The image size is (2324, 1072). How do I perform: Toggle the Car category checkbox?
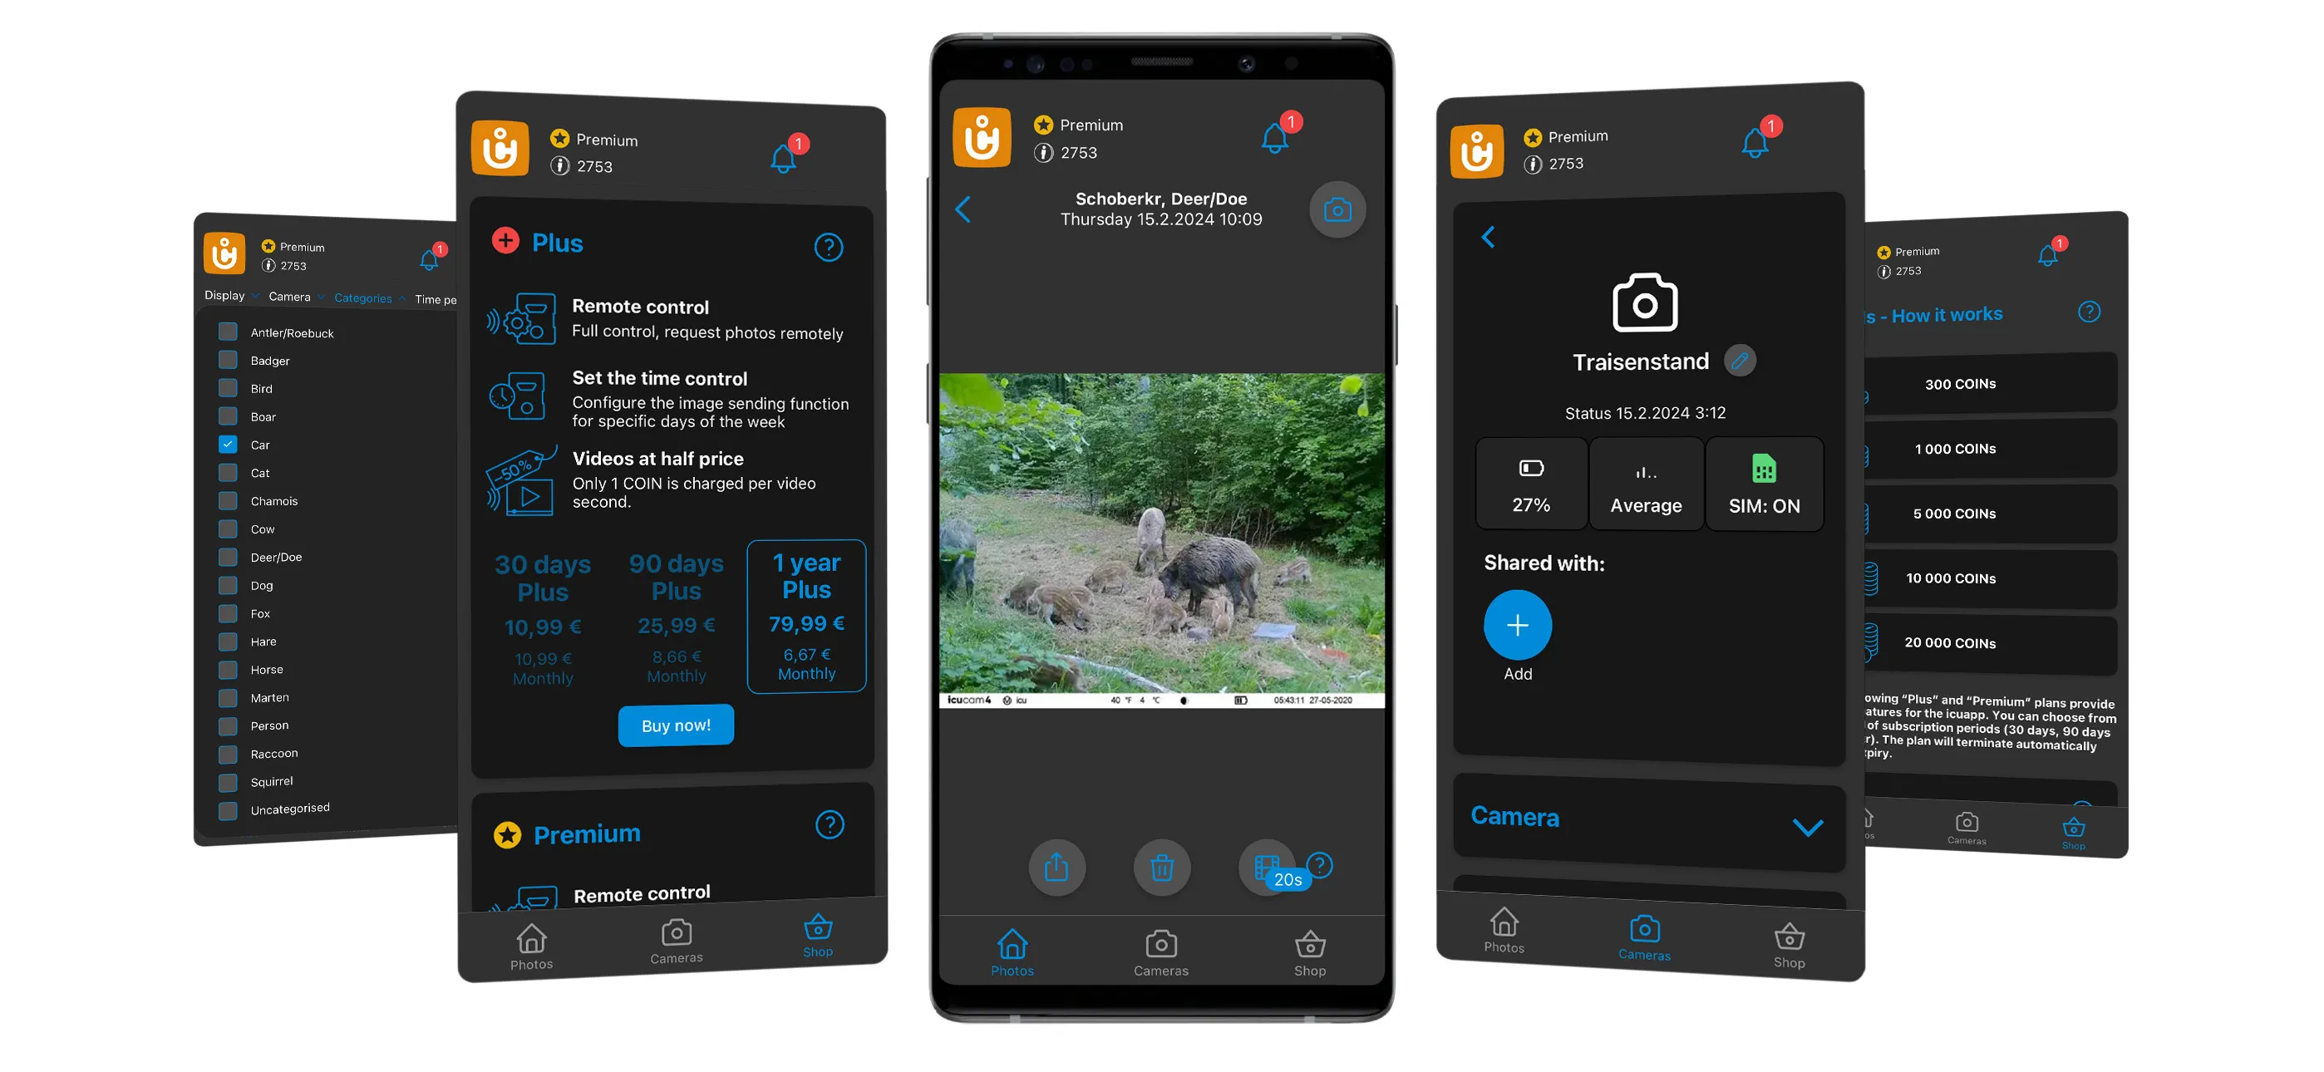(x=229, y=443)
